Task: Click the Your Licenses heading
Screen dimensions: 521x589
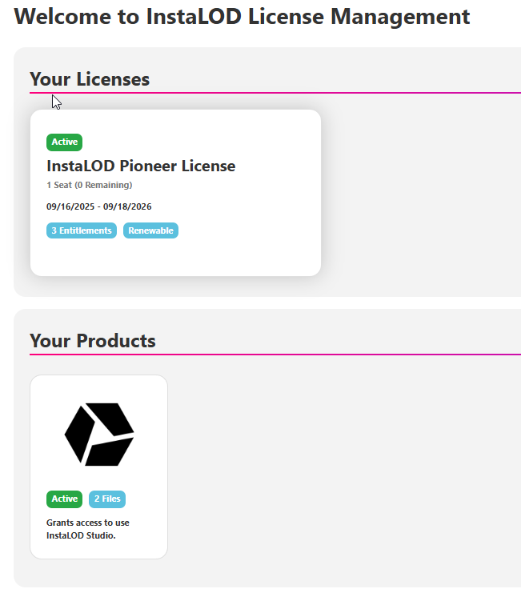Action: coord(90,79)
